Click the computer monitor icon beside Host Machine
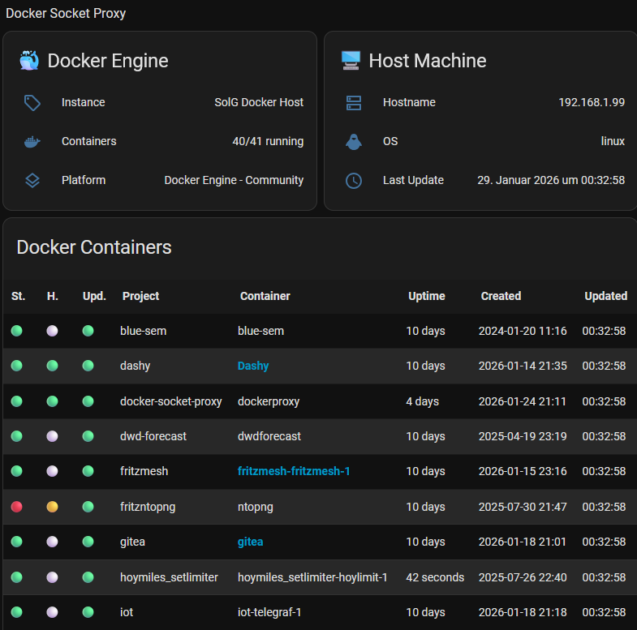 [351, 61]
